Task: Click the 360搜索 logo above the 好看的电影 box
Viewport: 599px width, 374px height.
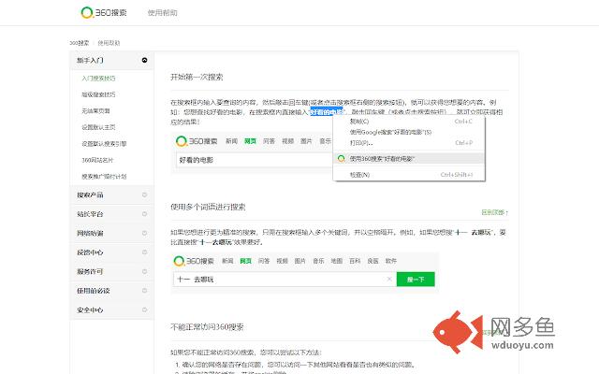Action: [x=197, y=141]
